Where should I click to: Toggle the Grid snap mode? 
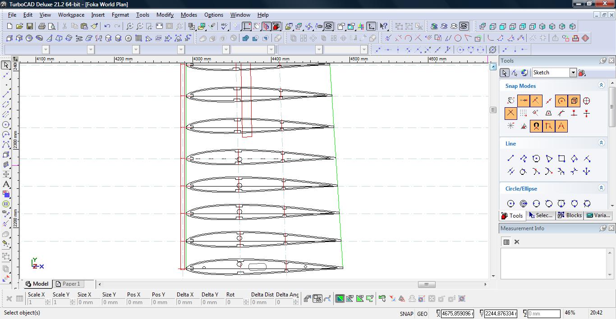coord(523,113)
